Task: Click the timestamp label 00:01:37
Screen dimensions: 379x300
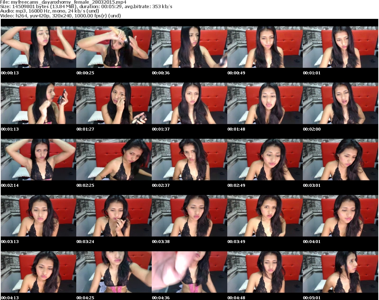Action: point(161,129)
